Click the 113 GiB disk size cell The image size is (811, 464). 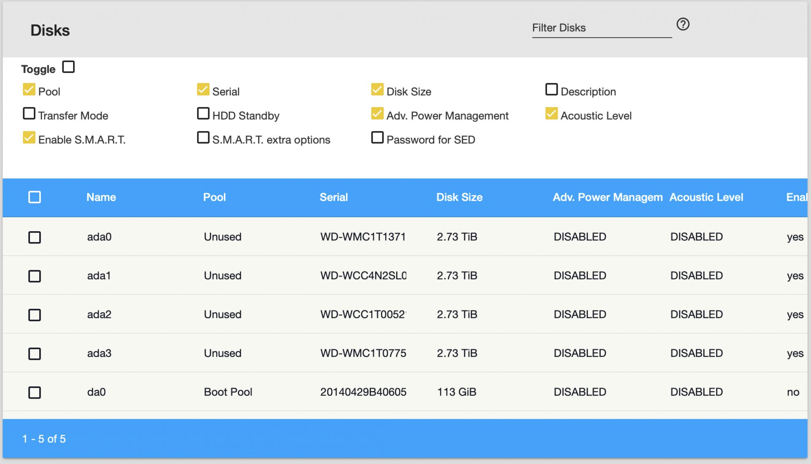pos(457,392)
